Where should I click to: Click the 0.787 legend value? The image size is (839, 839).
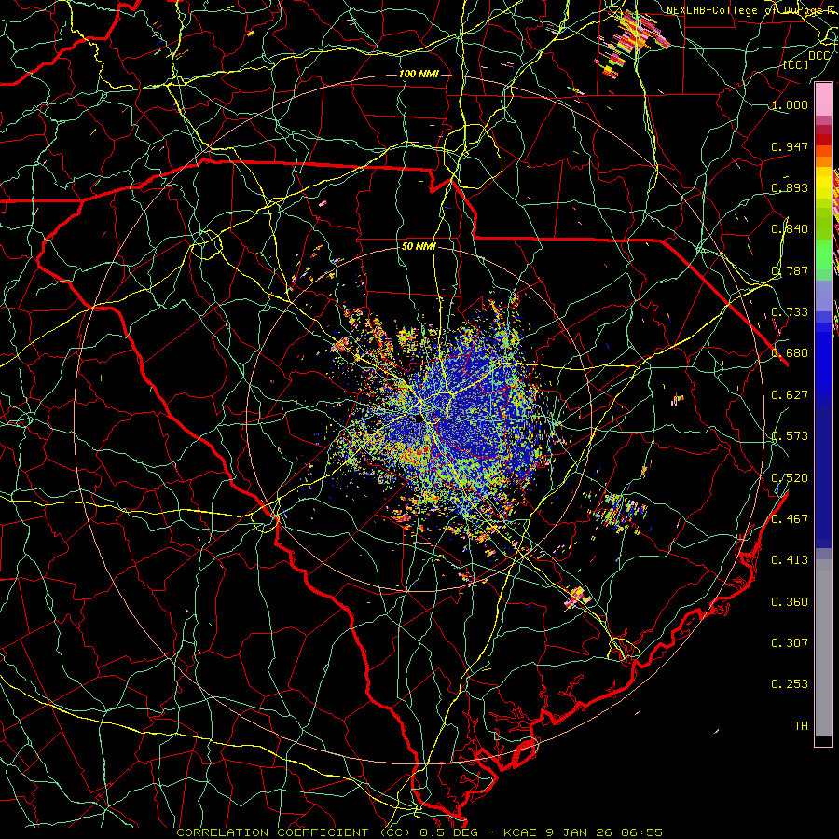790,270
